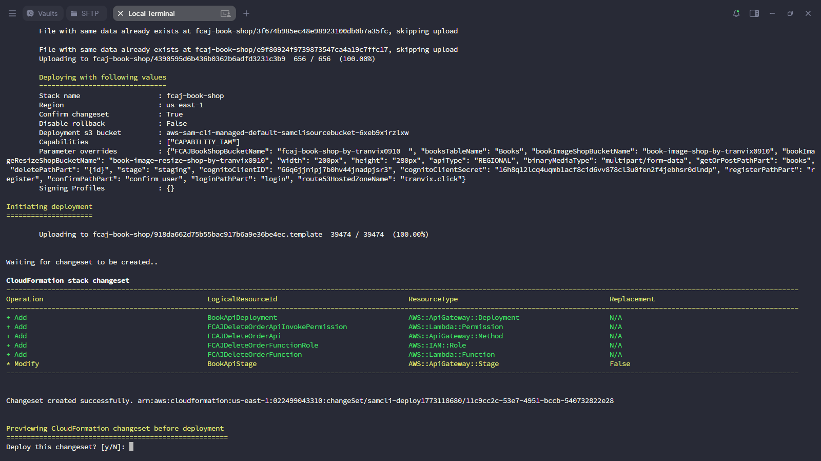The image size is (821, 461).
Task: Click 'Signing Profiles' label
Action: 72,188
